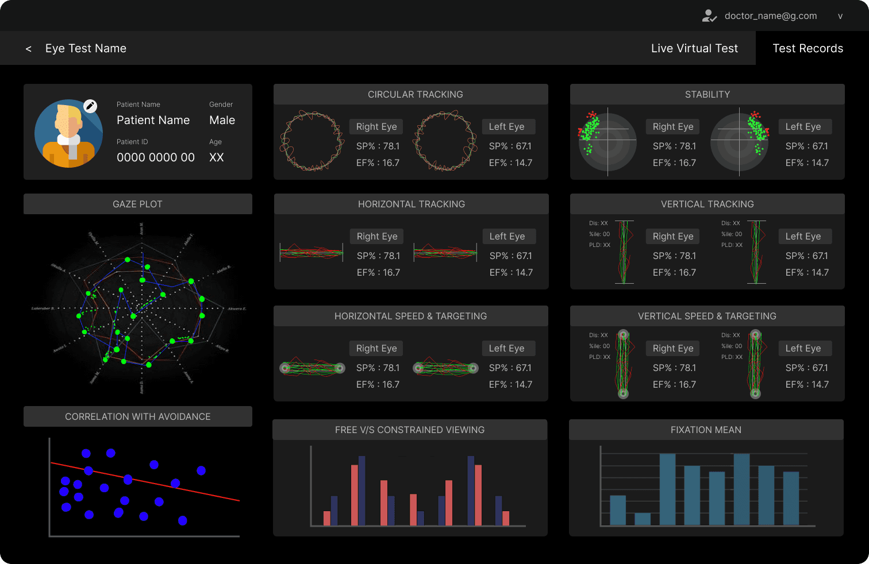Click left eye horizontal speed targeting trace
This screenshot has width=869, height=564.
pos(445,368)
